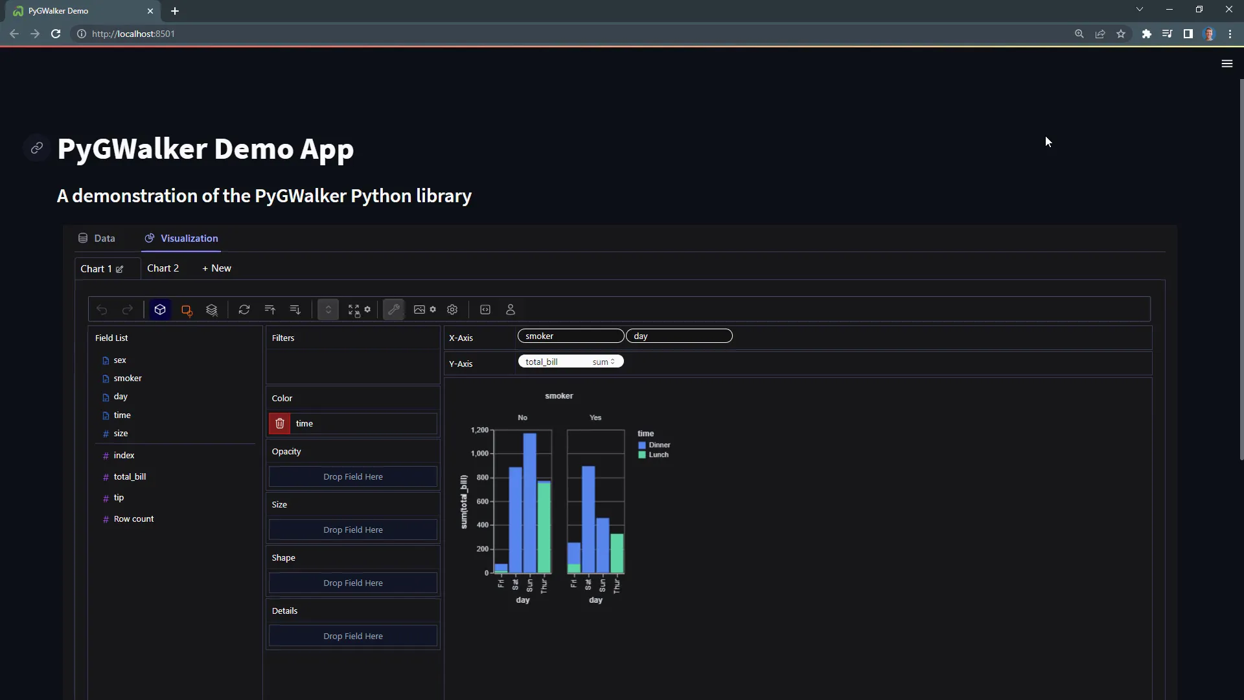Open the sum aggregation dropdown on total_bill

click(605, 362)
